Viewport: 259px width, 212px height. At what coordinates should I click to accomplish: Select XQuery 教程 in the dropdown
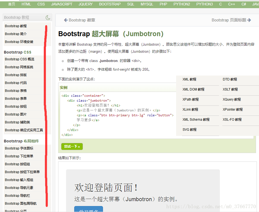[x=232, y=99]
